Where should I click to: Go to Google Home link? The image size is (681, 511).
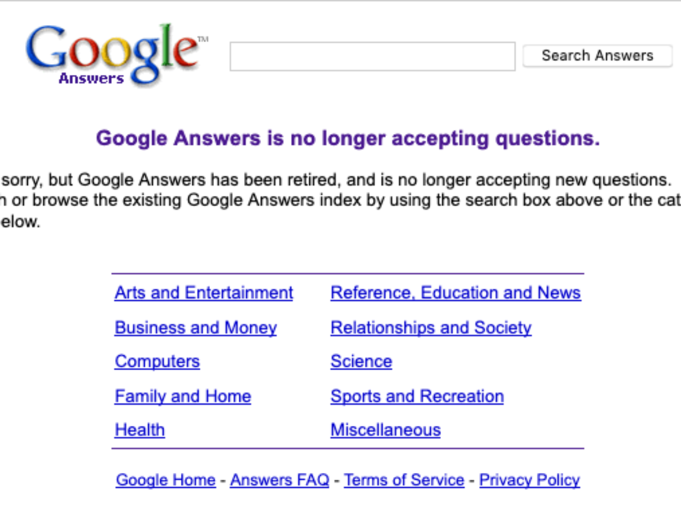point(166,480)
